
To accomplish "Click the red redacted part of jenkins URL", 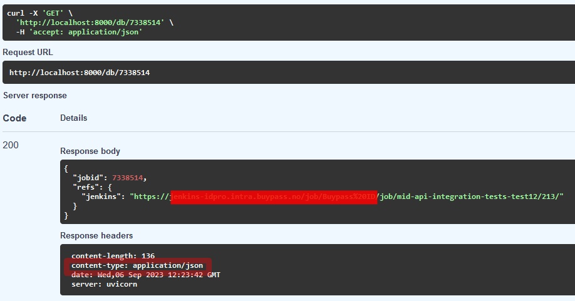I will [274, 196].
